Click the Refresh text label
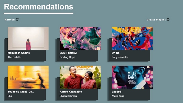 tap(10, 20)
